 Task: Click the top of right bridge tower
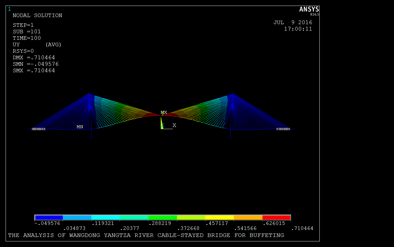tap(233, 94)
